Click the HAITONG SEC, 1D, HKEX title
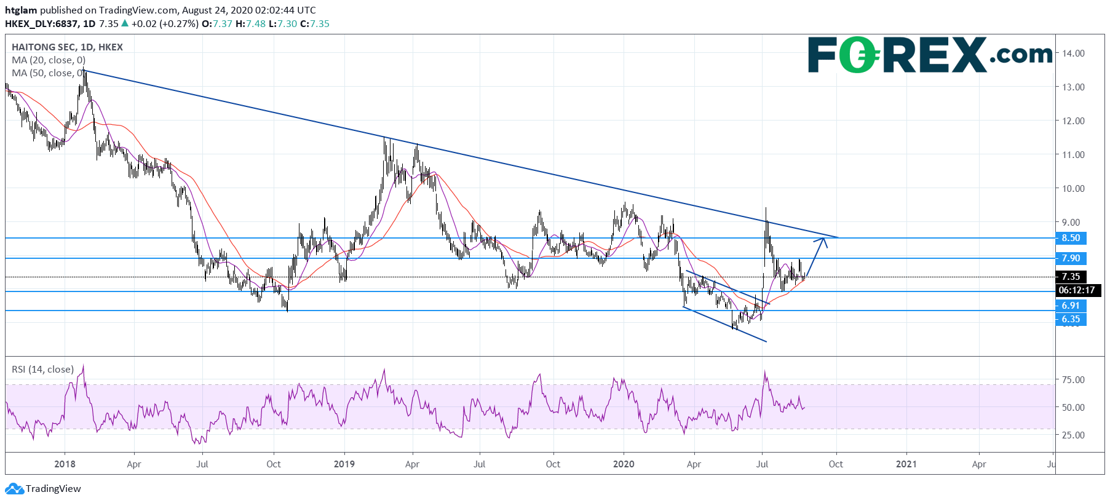 point(67,47)
